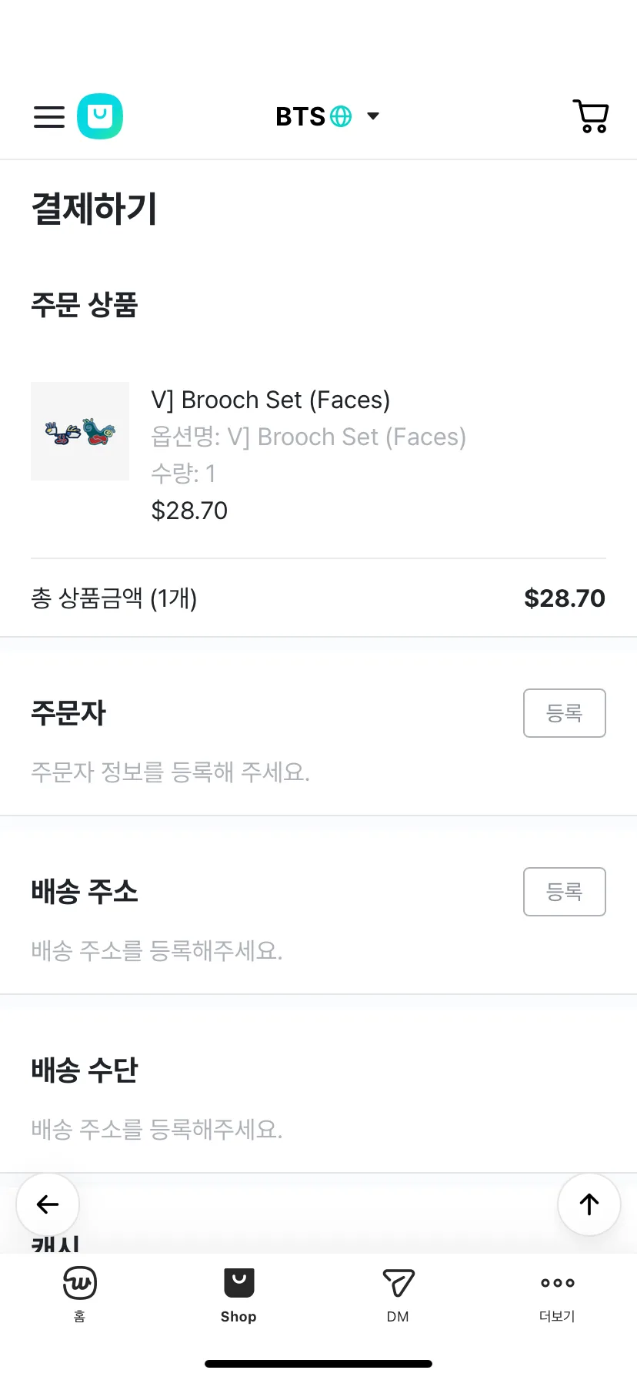Viewport: 637px width, 1380px height.
Task: Open the shopping cart
Action: 591,116
